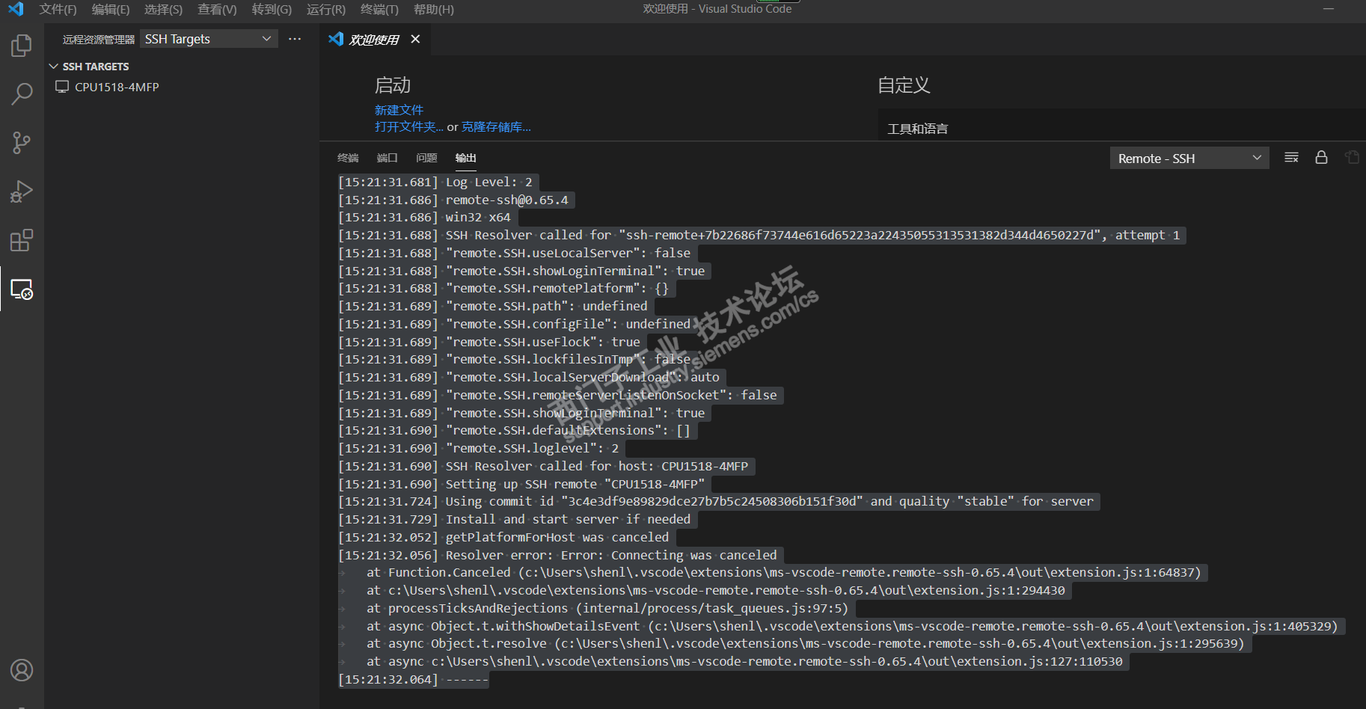Image resolution: width=1366 pixels, height=709 pixels.
Task: Open the Source Control view
Action: [22, 143]
